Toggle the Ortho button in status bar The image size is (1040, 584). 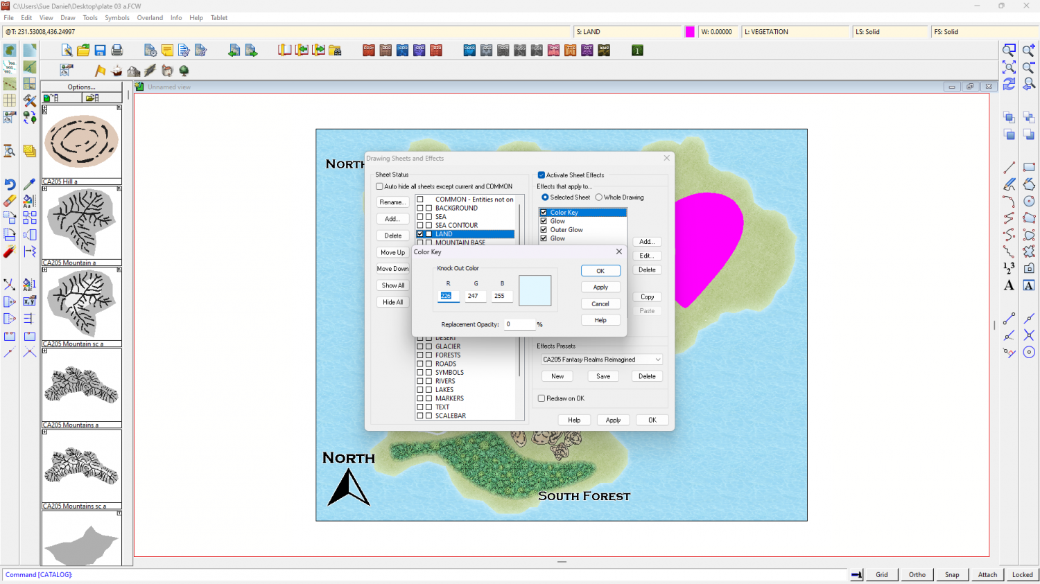click(x=917, y=574)
